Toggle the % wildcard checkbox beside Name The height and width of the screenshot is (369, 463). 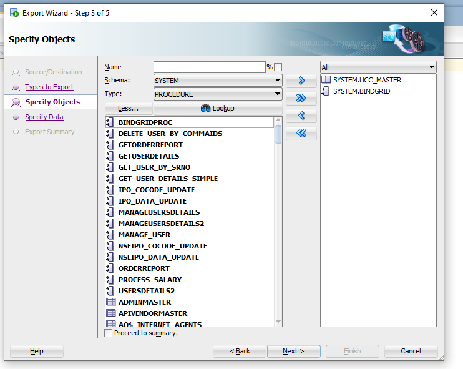click(278, 67)
